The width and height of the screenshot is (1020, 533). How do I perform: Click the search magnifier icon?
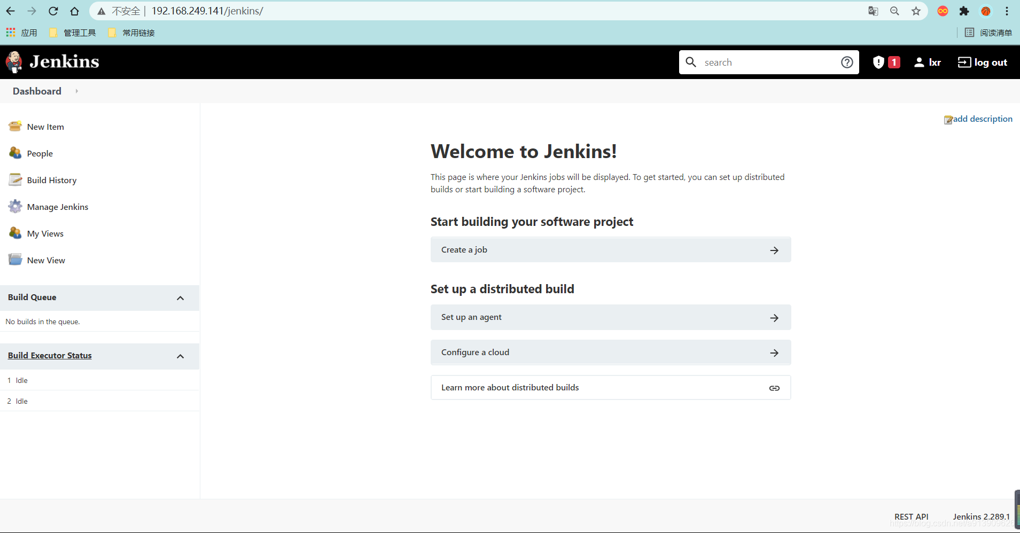[691, 62]
